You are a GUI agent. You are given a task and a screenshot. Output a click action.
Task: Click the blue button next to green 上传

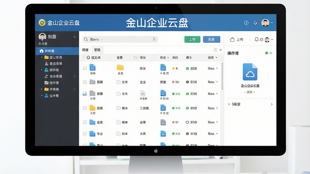pos(212,40)
